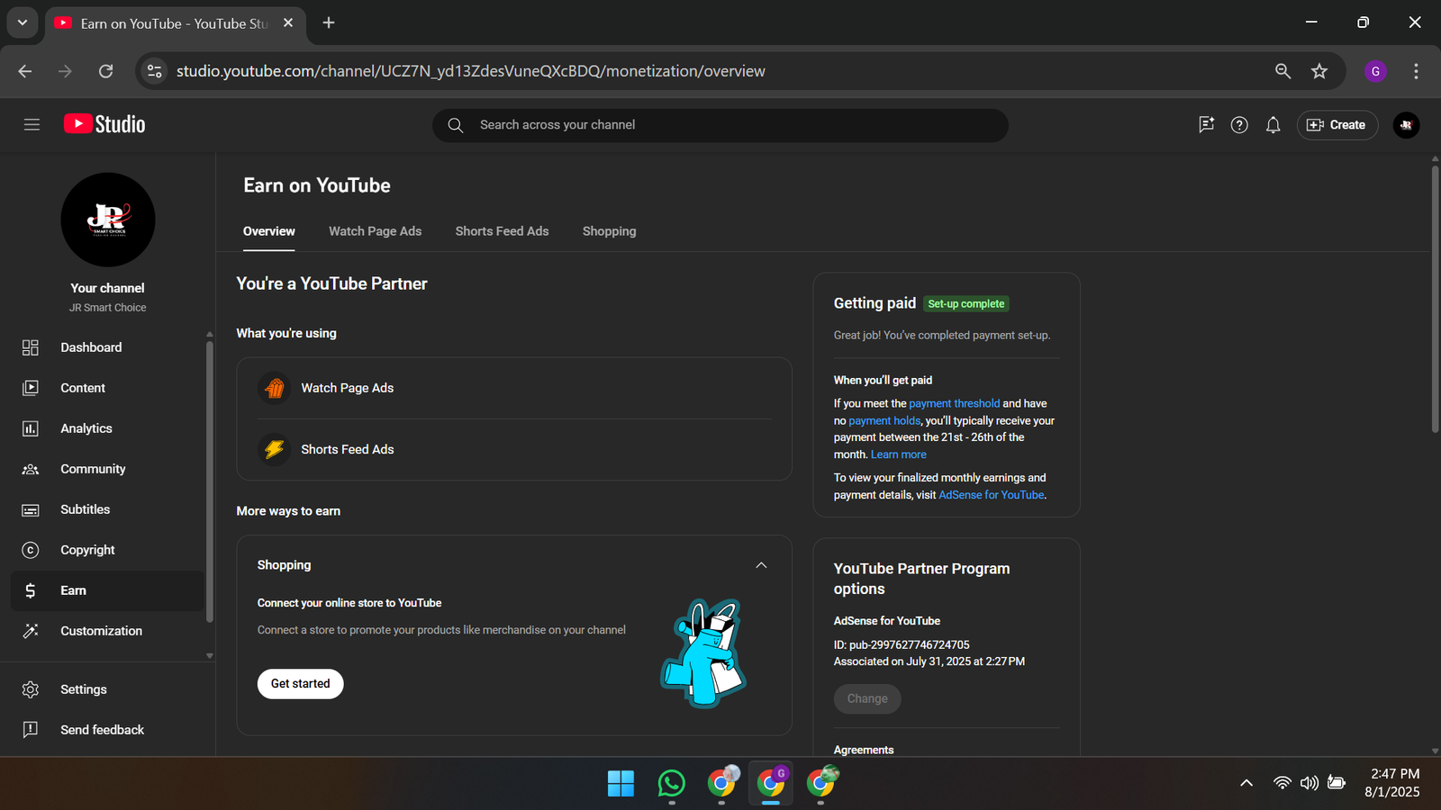Click the Change AdSense button
The image size is (1441, 810).
(867, 698)
